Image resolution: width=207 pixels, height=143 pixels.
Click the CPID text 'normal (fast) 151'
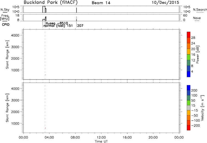pos(58,26)
